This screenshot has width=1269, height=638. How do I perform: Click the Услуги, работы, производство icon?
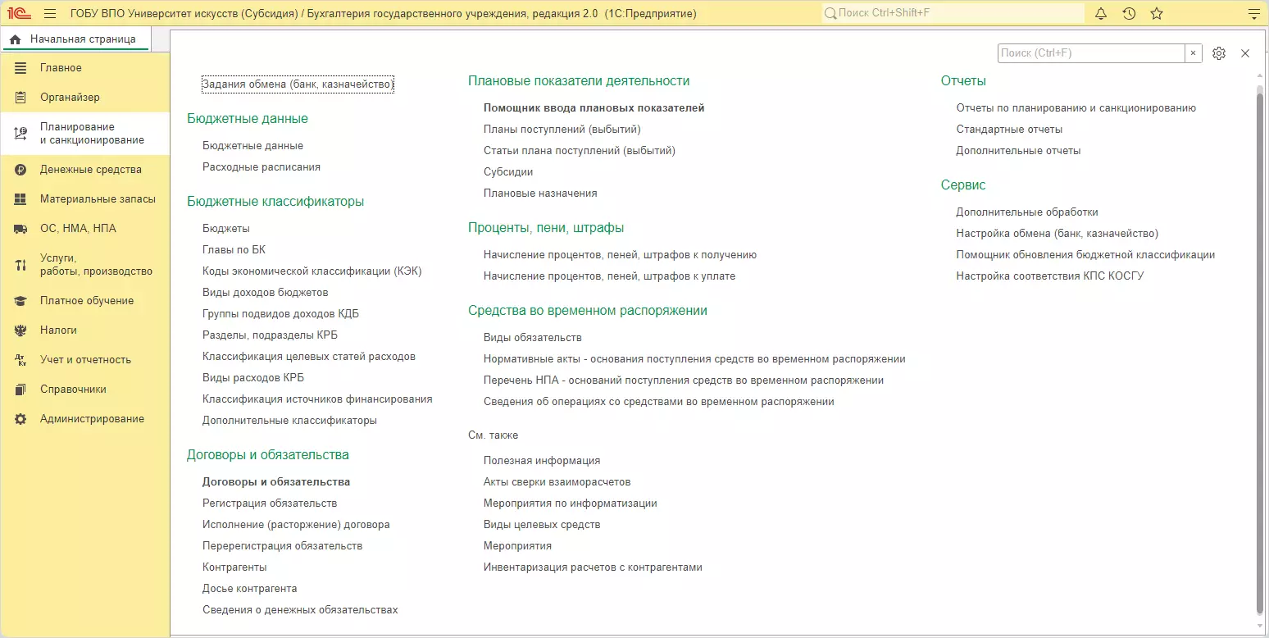pos(20,265)
